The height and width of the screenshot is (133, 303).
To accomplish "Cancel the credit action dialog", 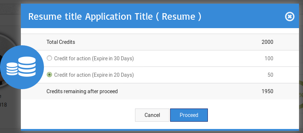I will [152, 115].
